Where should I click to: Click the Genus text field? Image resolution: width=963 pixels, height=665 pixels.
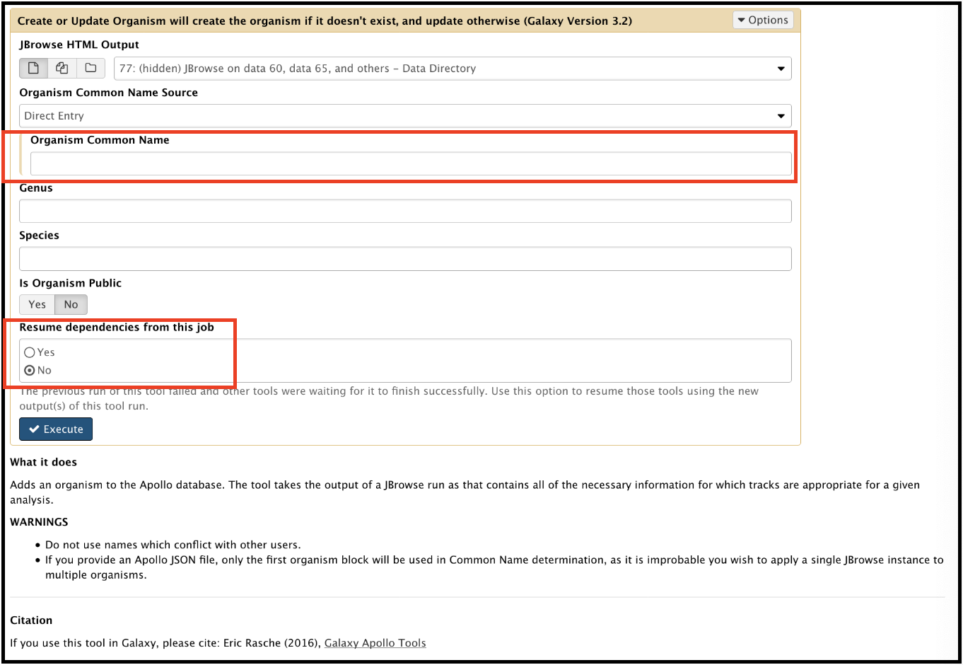[405, 211]
